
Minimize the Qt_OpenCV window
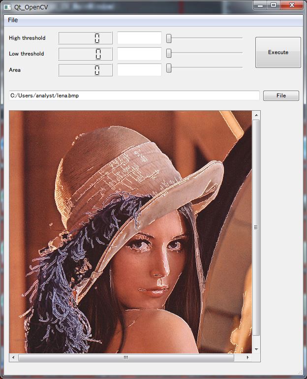(260, 5)
